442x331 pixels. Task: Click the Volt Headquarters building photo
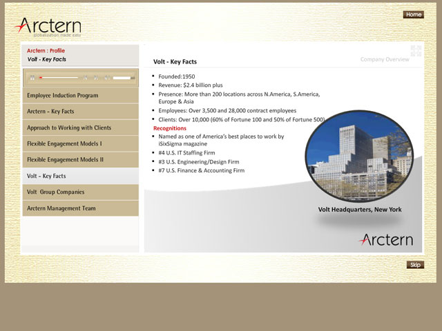[x=359, y=155]
